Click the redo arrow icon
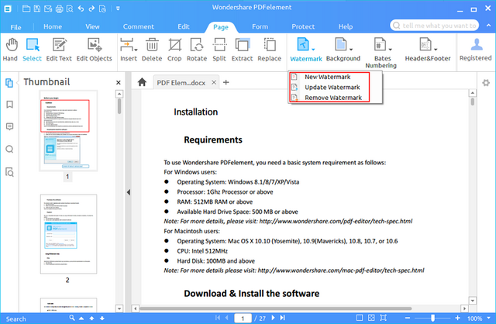496x324 pixels. coord(91,9)
